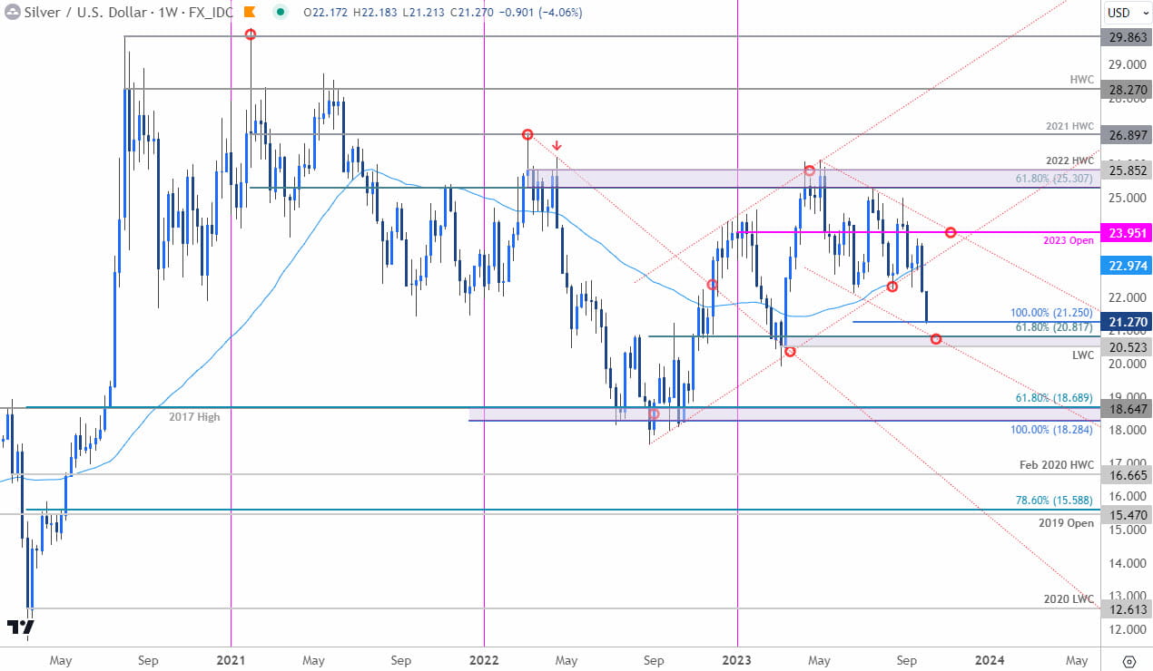This screenshot has width=1153, height=671.
Task: Click the 2021 HWC annotation label
Action: (1068, 126)
